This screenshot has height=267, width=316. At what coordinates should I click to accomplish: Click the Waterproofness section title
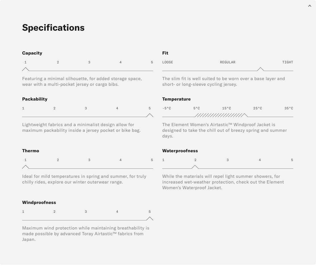(x=180, y=151)
